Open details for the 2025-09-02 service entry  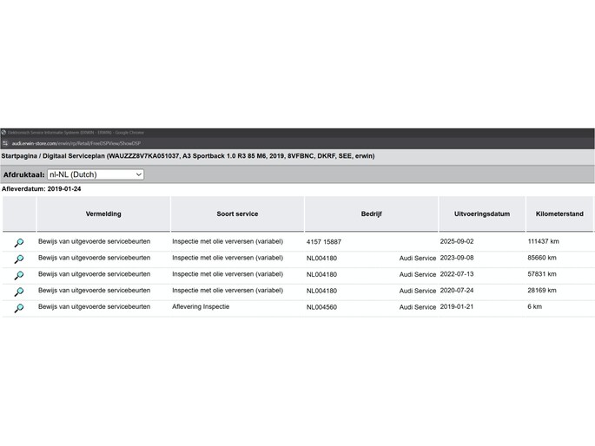tap(18, 242)
